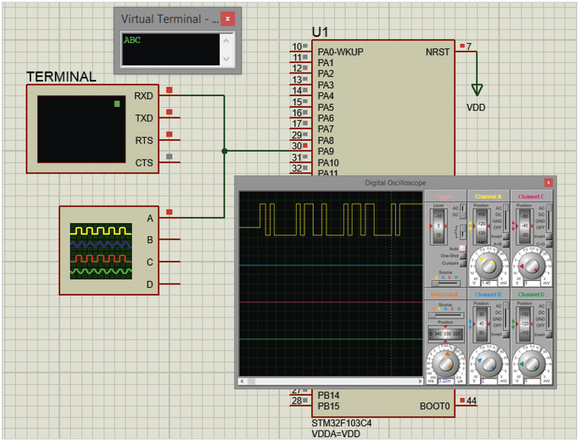The height and width of the screenshot is (441, 579).
Task: Flip the trigger edge polarity switch
Action: [463, 231]
